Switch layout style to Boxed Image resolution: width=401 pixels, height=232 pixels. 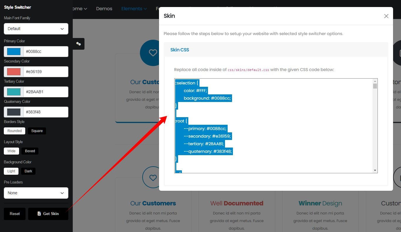[x=30, y=151]
